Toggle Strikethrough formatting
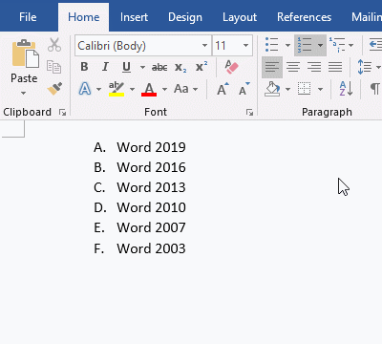The image size is (382, 344). [159, 67]
